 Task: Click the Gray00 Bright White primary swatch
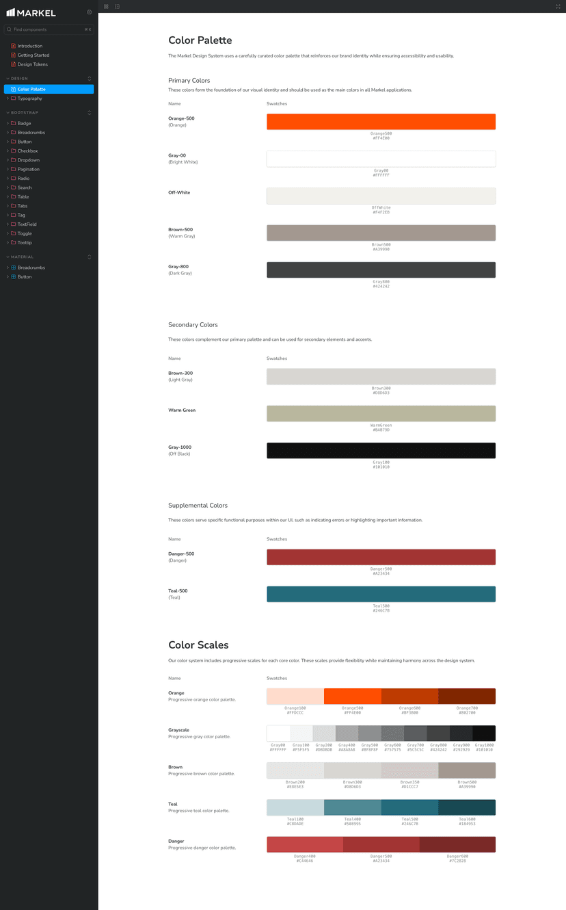[x=381, y=159]
